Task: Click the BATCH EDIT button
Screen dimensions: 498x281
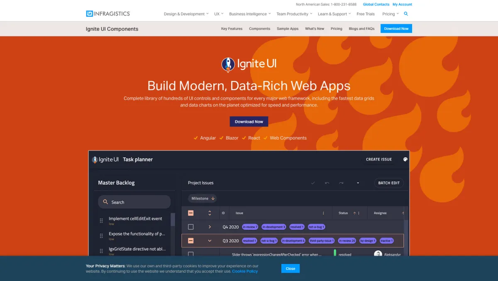Action: [389, 183]
